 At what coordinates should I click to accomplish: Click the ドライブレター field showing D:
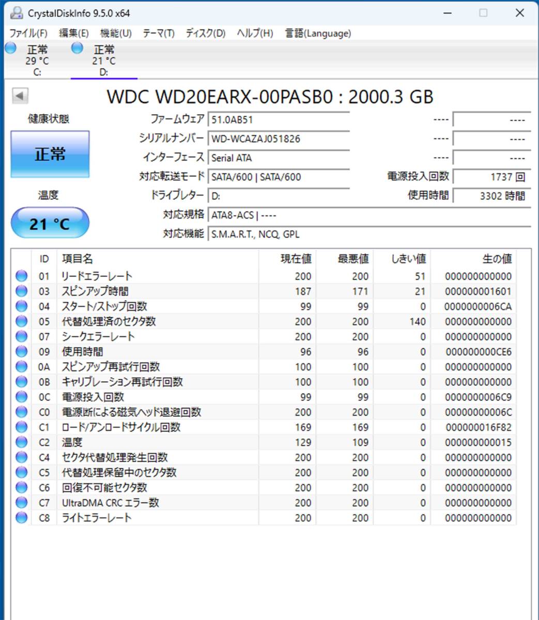click(279, 196)
